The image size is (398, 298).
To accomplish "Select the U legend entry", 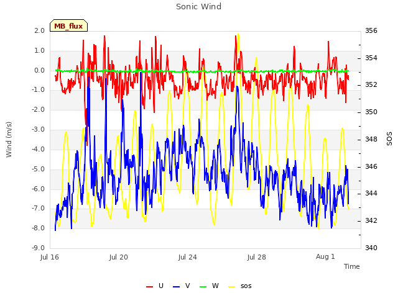I will (x=155, y=286).
